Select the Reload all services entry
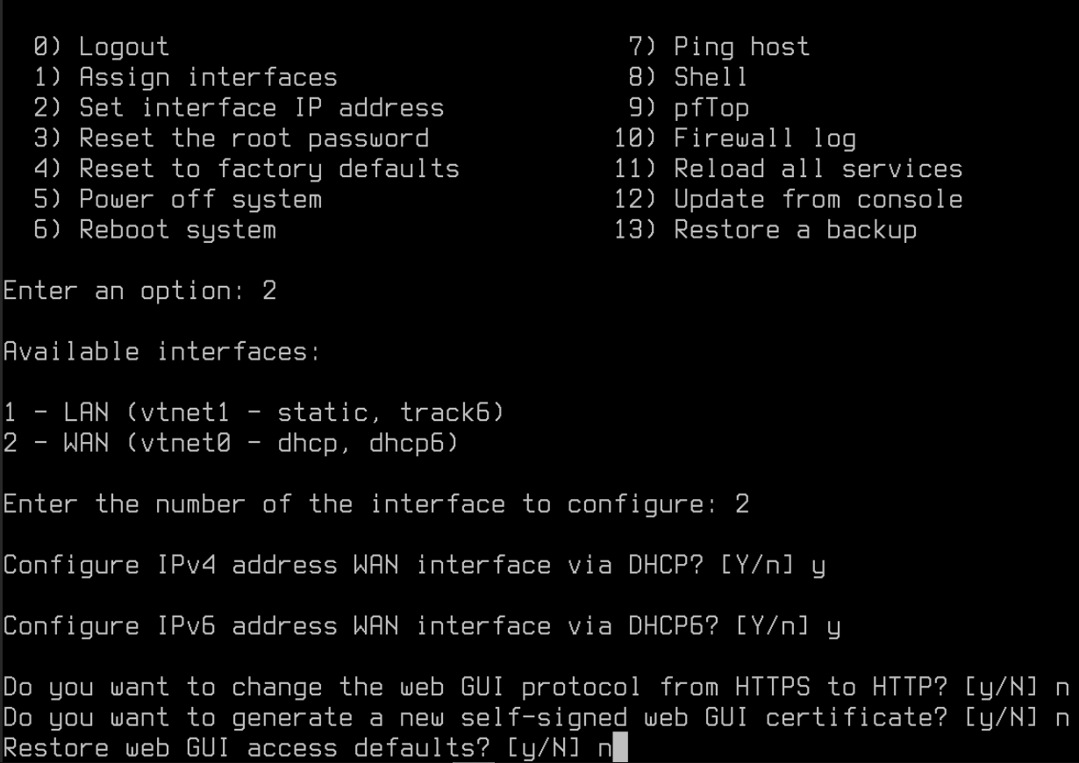Image resolution: width=1079 pixels, height=763 pixels. [817, 168]
